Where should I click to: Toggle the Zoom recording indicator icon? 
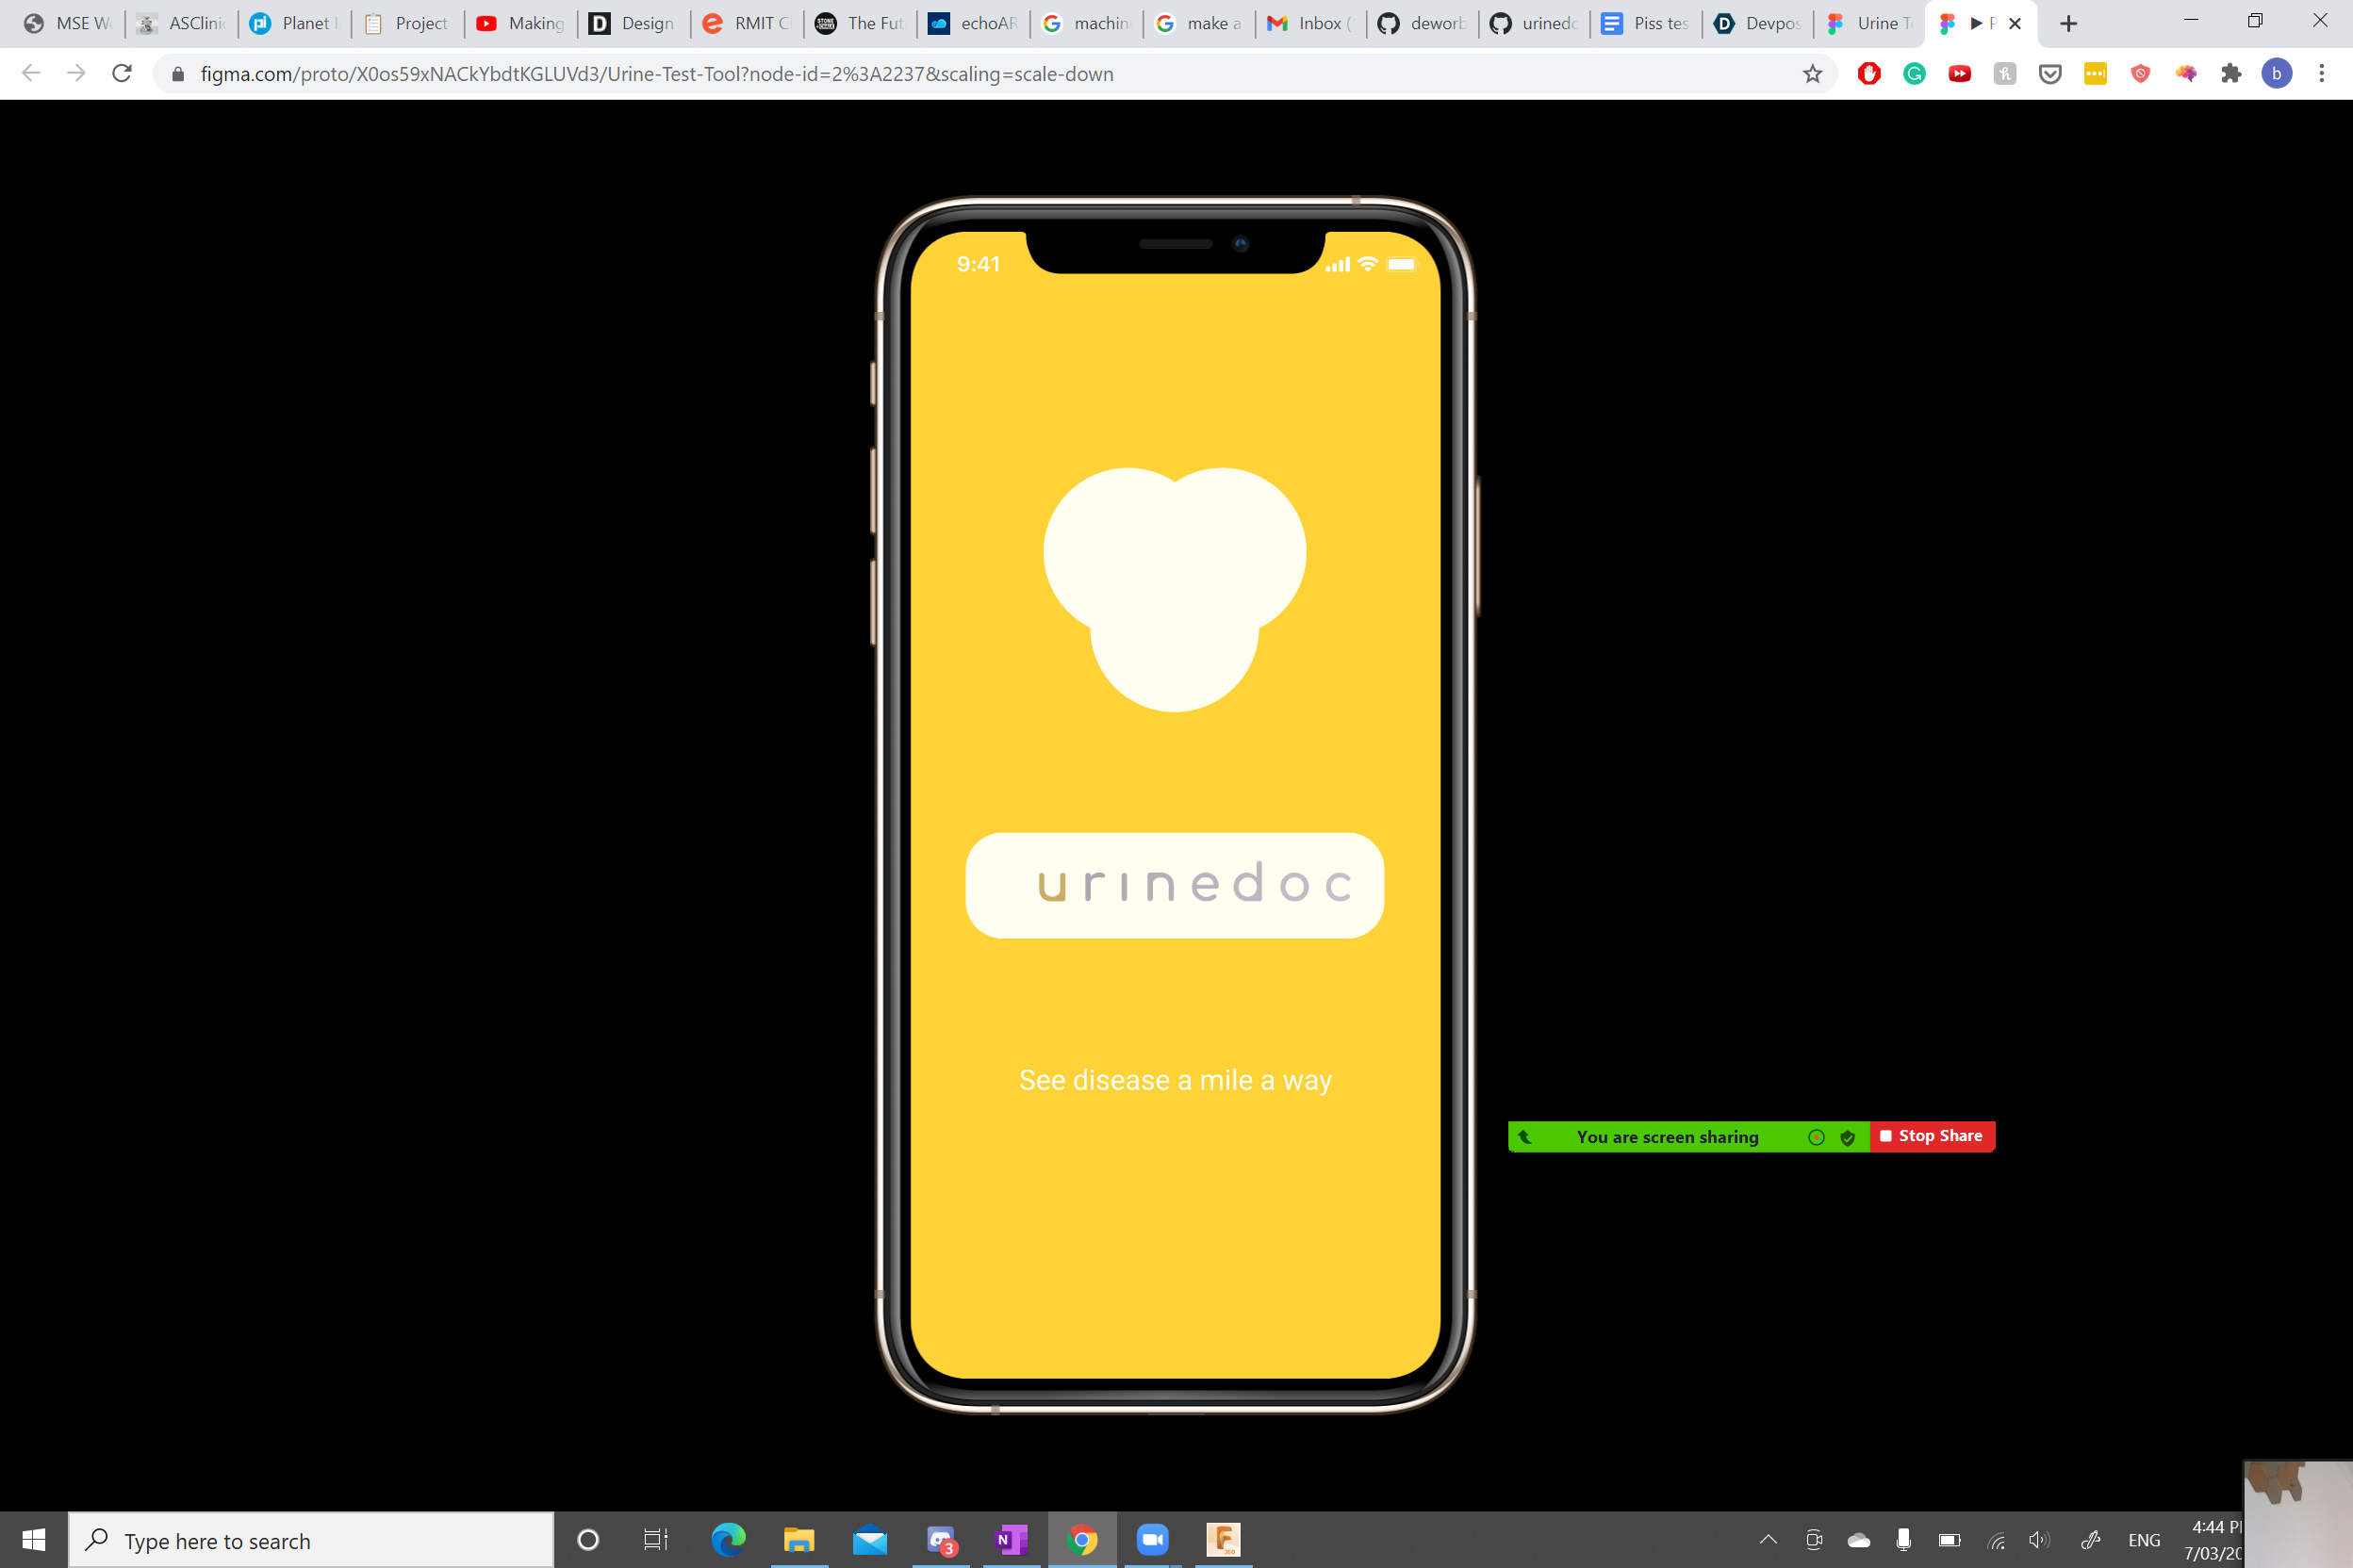1817,1137
